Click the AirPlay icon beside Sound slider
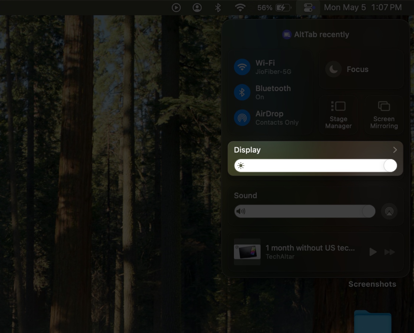414x333 pixels. [x=389, y=211]
